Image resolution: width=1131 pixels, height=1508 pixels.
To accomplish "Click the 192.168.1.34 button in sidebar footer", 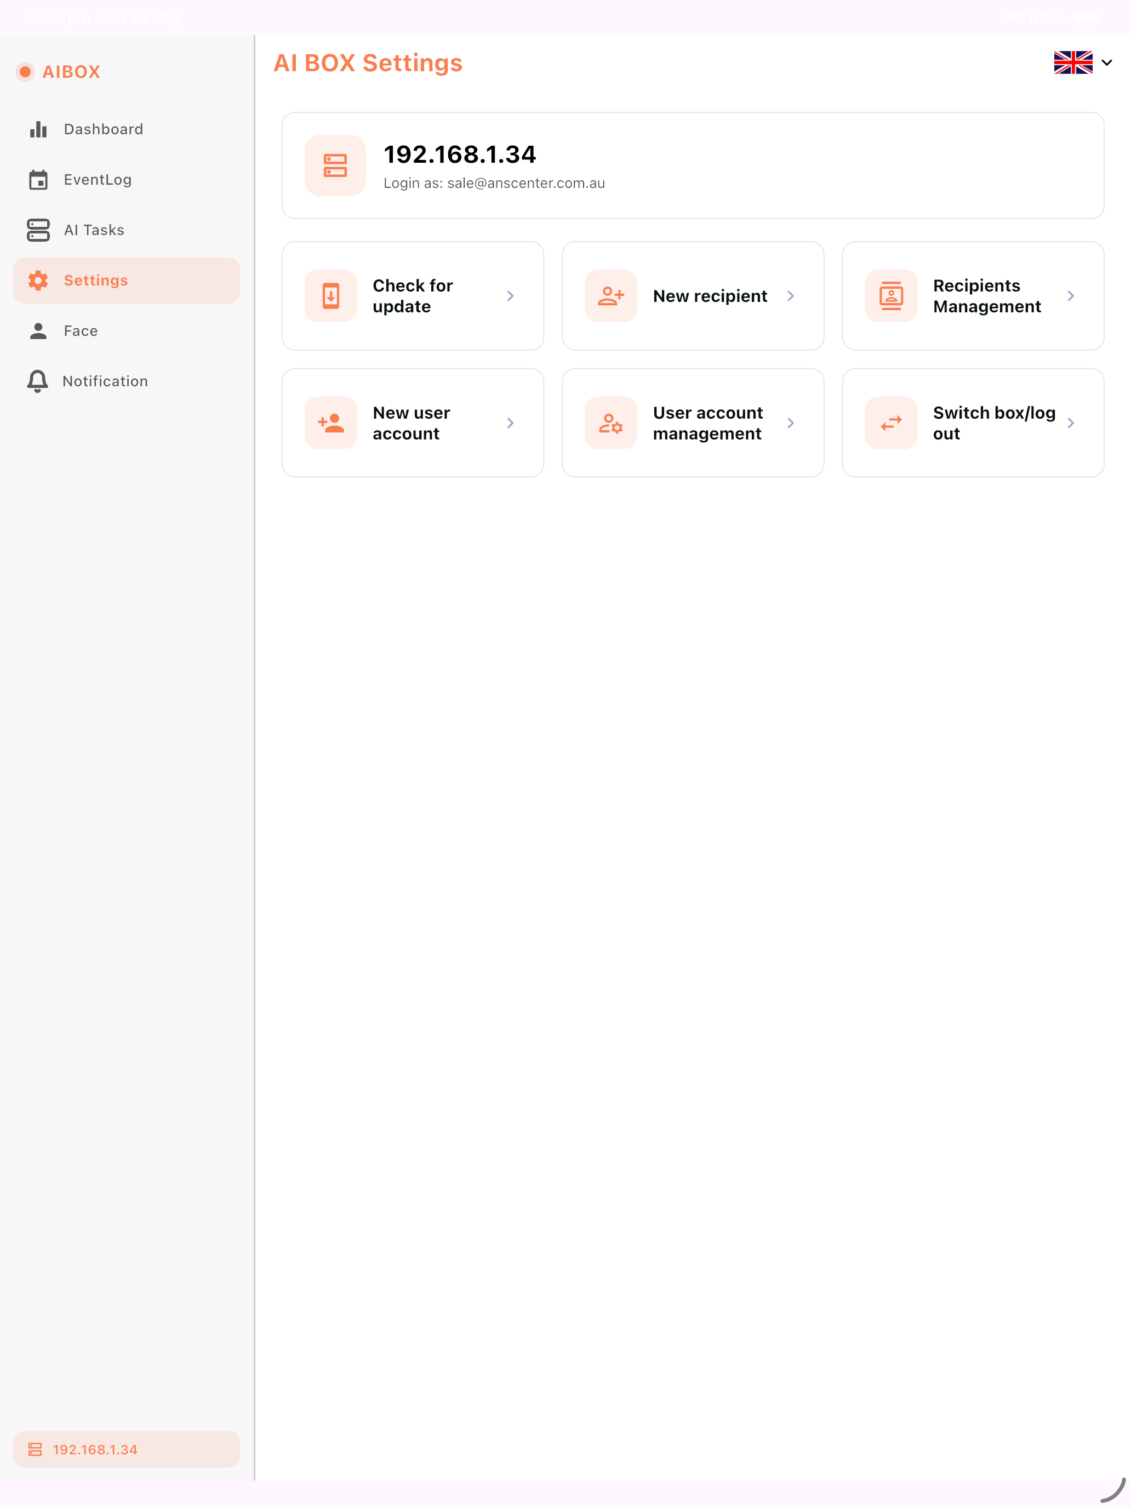I will [127, 1449].
